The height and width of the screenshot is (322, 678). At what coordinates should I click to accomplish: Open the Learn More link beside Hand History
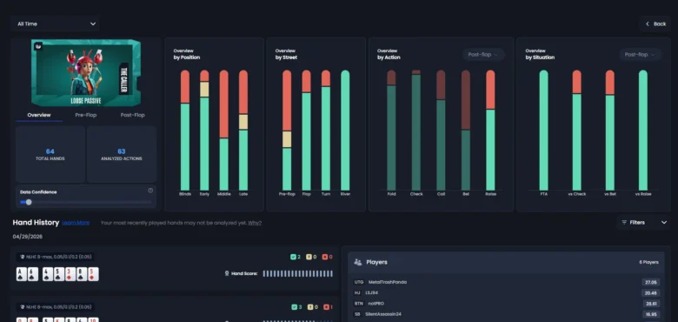click(x=76, y=223)
